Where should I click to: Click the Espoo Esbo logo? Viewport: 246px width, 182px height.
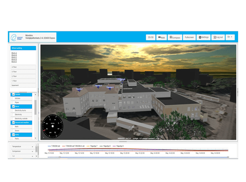click(16, 37)
